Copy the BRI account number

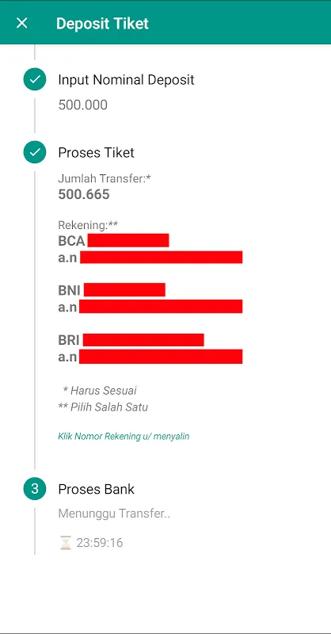click(x=143, y=340)
